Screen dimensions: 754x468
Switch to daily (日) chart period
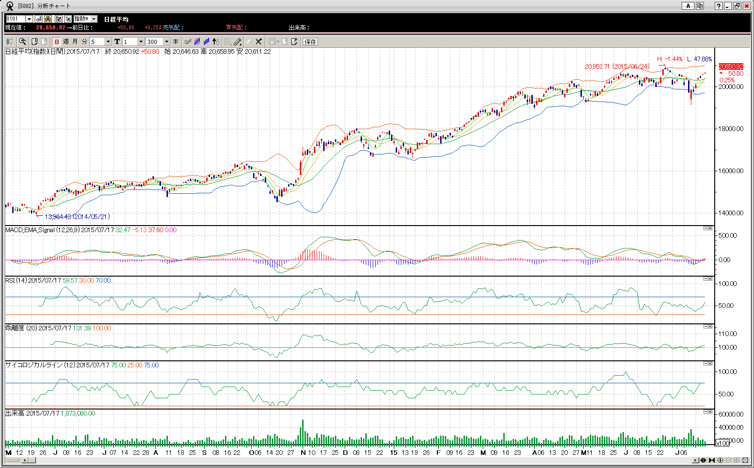pyautogui.click(x=57, y=42)
